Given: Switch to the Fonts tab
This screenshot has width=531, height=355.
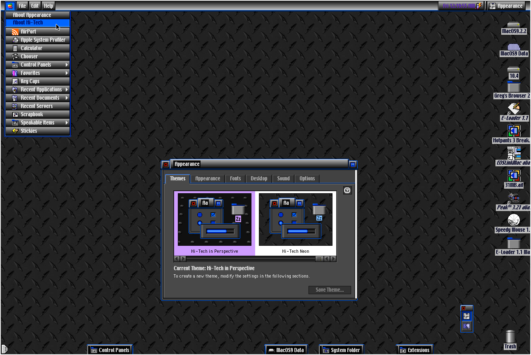Looking at the screenshot, I should pos(235,178).
